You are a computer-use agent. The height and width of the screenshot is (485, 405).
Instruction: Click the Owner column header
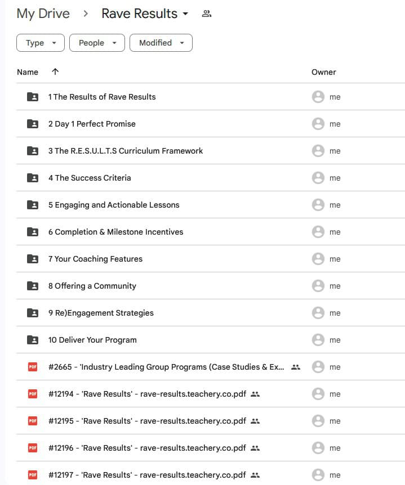coord(323,72)
